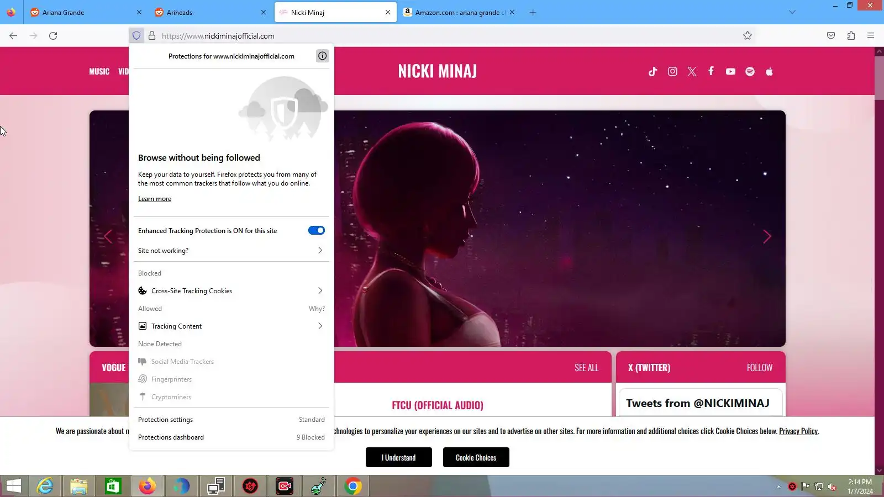The width and height of the screenshot is (884, 497).
Task: Close the Ariheads tab
Action: pyautogui.click(x=263, y=12)
